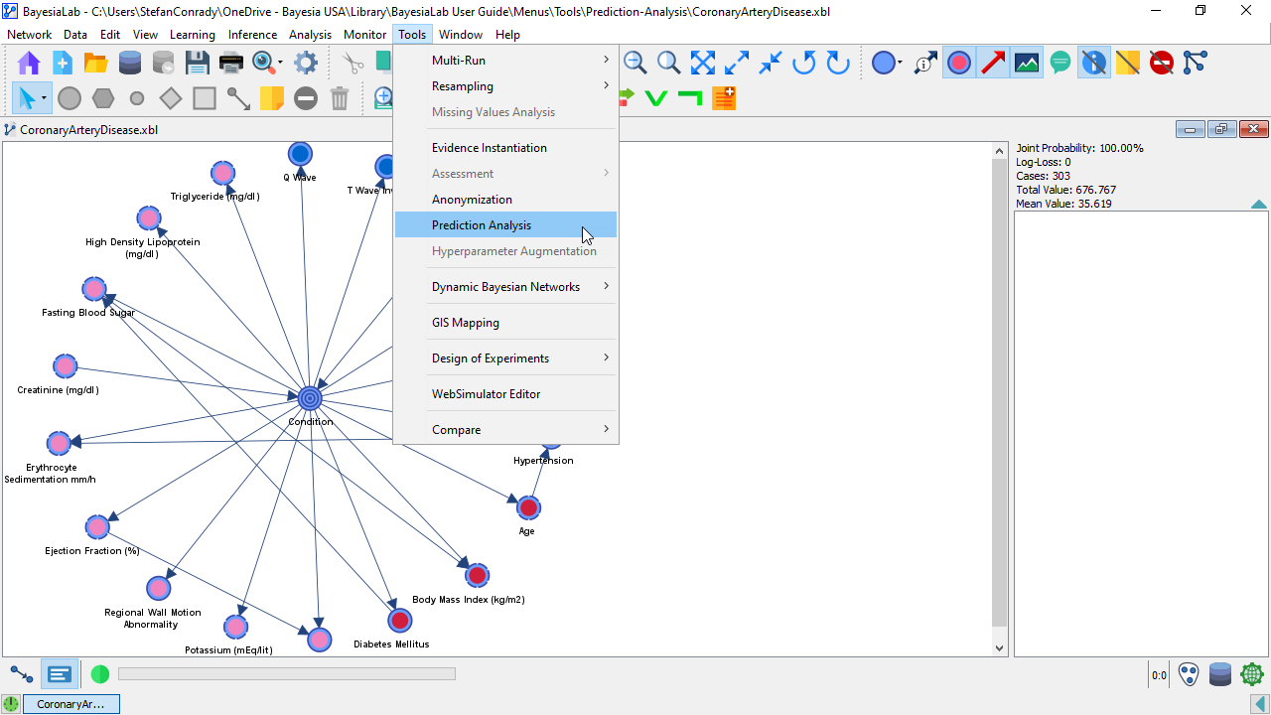Open the Learning menu in menu bar
Image resolution: width=1271 pixels, height=715 pixels.
click(193, 34)
